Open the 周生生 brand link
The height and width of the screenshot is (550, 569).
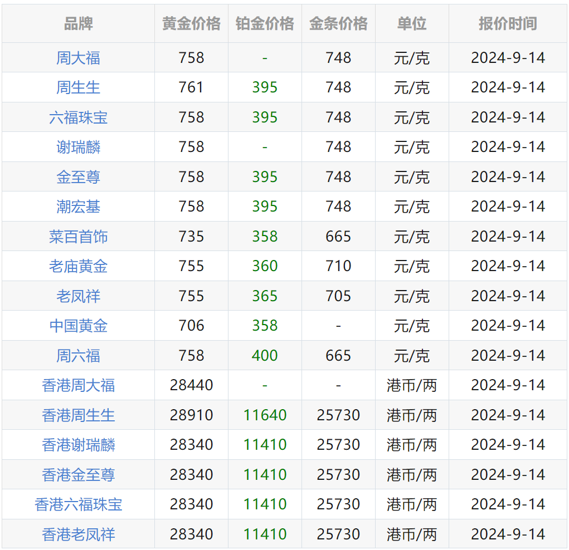click(77, 87)
